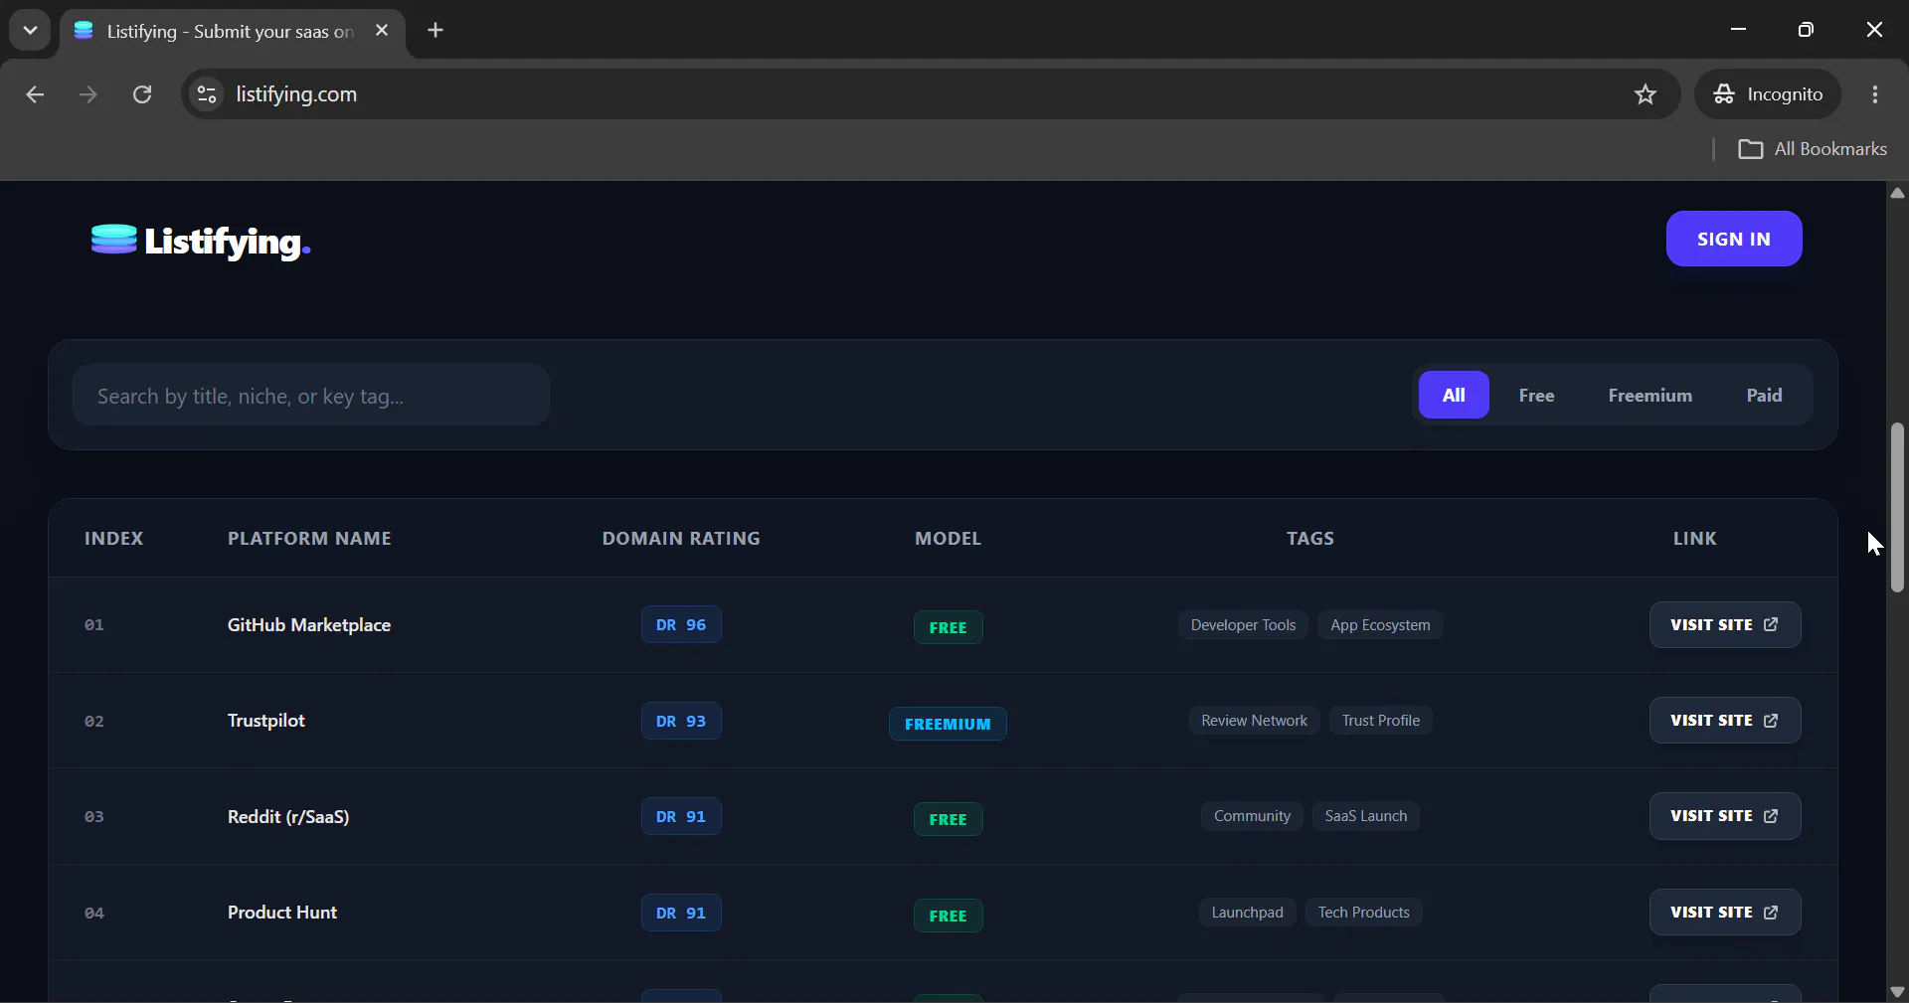Click the FREEMIUM model badge
1909x1003 pixels.
click(948, 724)
